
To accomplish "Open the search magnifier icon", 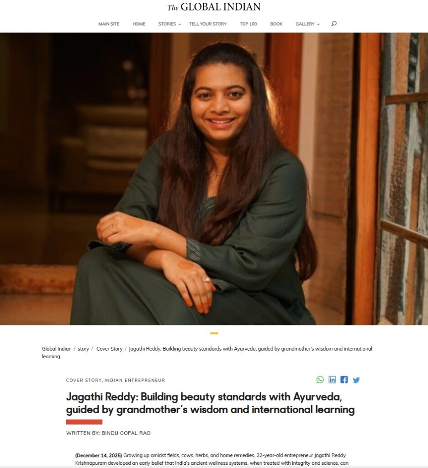I will coord(334,24).
